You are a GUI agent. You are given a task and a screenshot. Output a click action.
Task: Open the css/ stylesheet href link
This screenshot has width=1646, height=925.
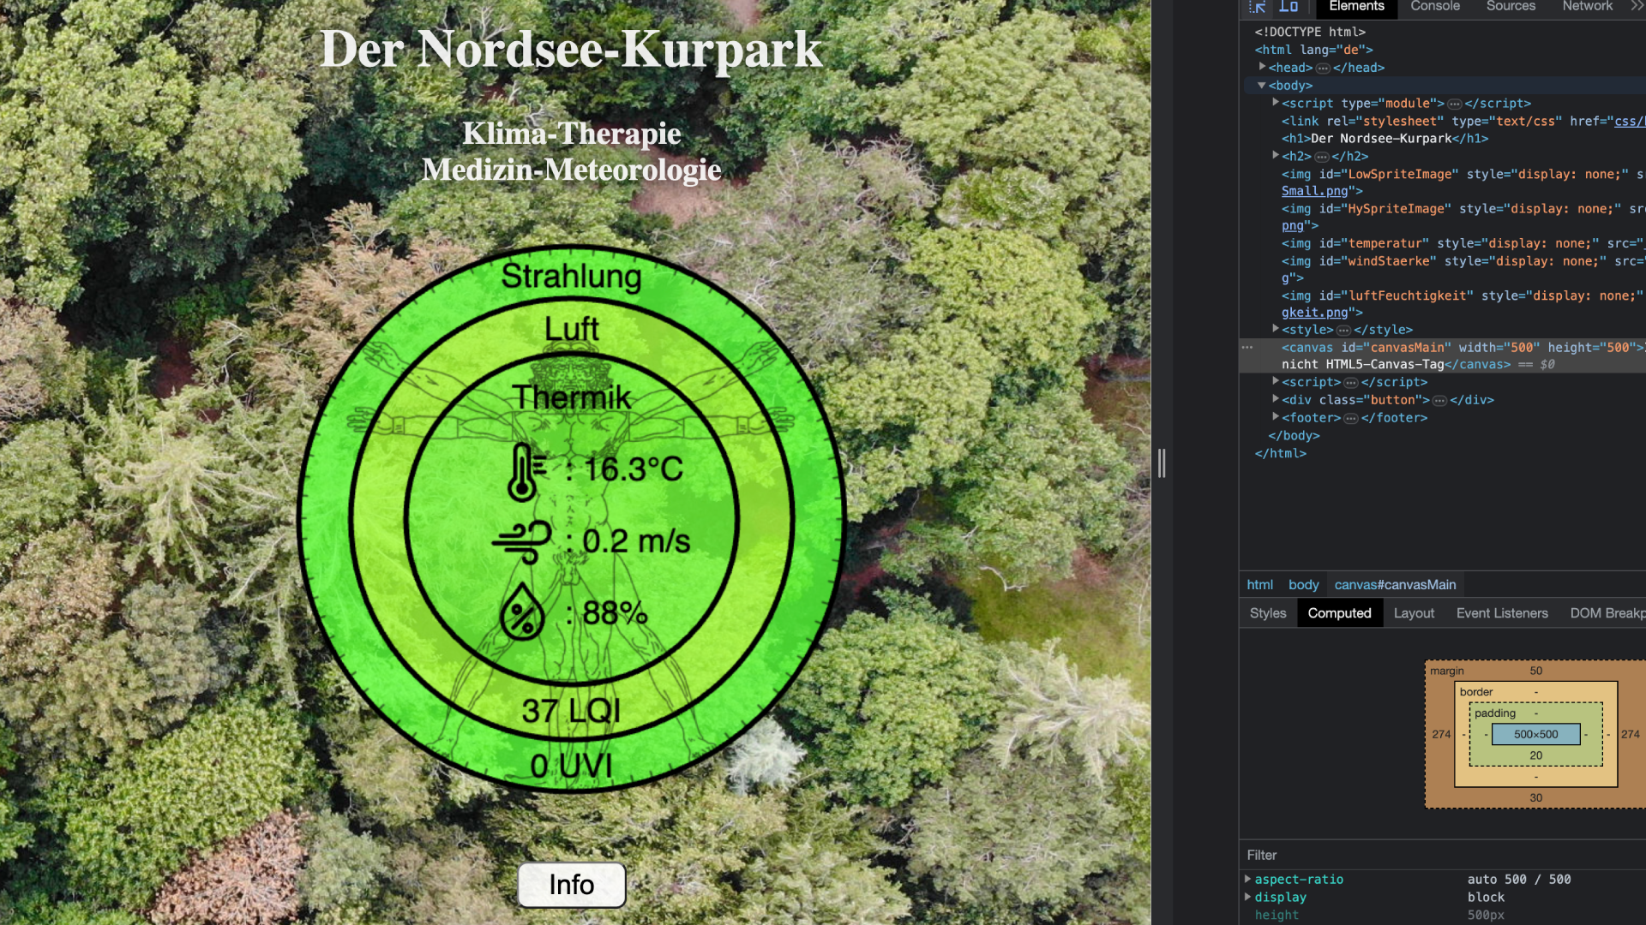click(x=1630, y=122)
